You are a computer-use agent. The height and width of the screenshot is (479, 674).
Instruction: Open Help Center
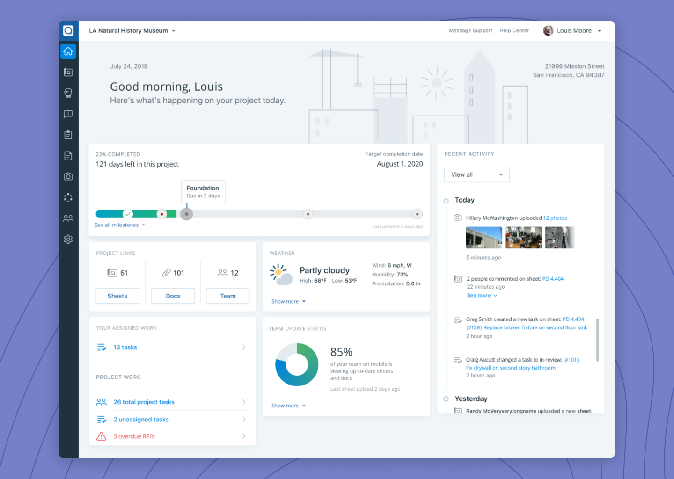514,31
